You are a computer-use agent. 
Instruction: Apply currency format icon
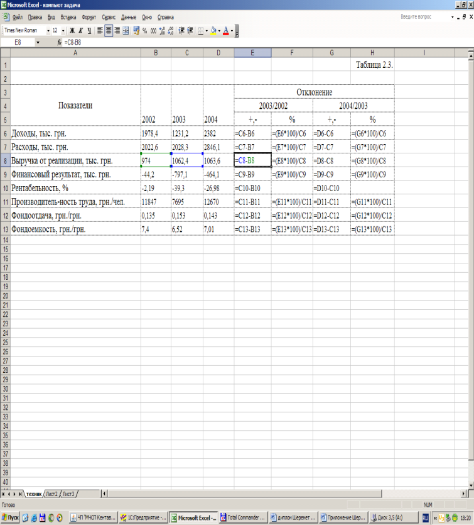click(x=136, y=31)
